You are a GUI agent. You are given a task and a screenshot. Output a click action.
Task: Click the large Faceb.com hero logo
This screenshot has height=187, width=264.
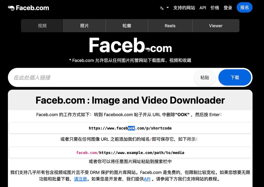130,45
